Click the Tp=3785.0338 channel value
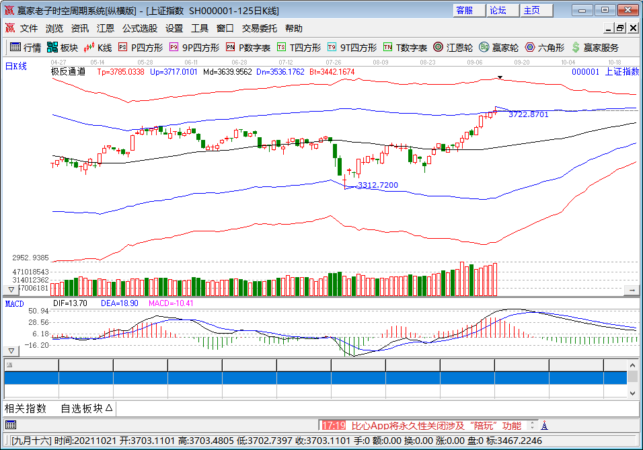The height and width of the screenshot is (450, 643). click(x=120, y=72)
